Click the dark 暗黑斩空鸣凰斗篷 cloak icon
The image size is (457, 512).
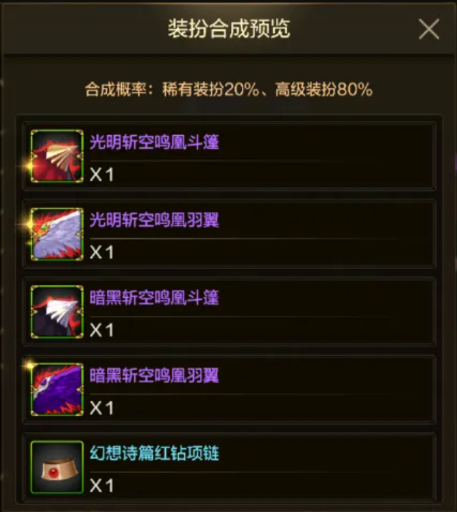pos(57,312)
